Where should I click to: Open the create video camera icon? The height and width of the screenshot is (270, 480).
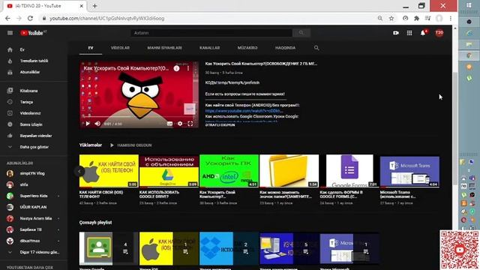(396, 33)
